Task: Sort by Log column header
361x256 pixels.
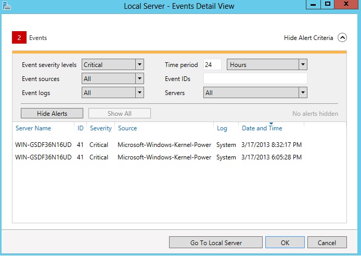Action: point(222,128)
